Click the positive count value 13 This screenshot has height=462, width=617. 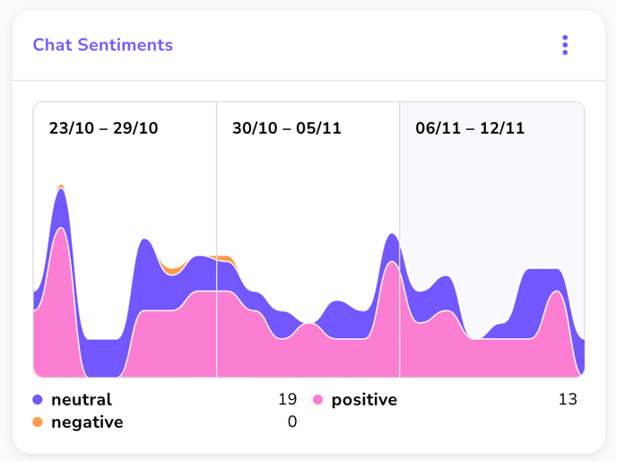[568, 400]
